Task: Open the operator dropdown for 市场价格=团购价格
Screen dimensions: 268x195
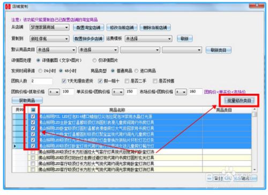Action: point(181,92)
